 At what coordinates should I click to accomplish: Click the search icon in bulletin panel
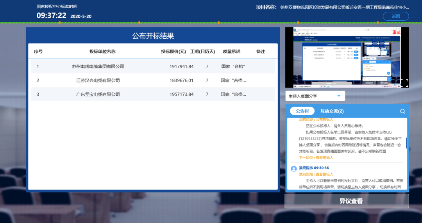click(x=402, y=111)
